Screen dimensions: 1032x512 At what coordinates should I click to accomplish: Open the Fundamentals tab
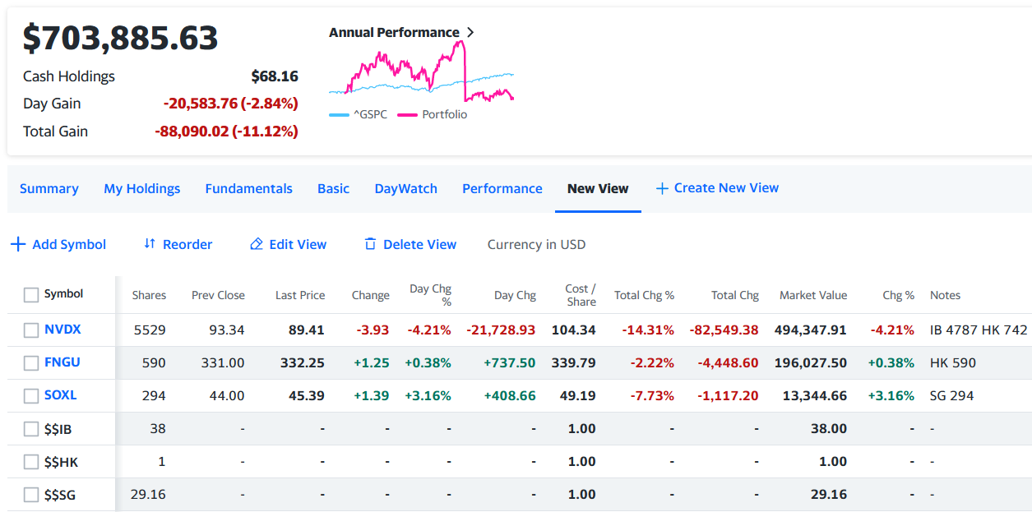tap(248, 188)
